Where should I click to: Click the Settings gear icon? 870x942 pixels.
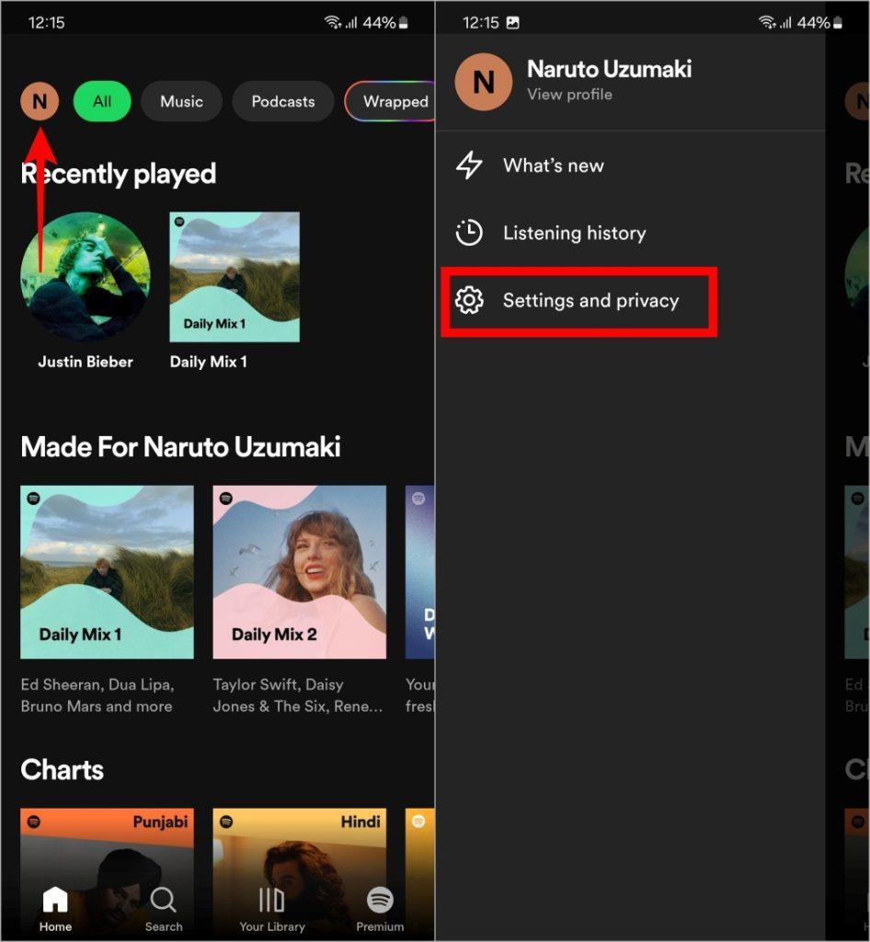[x=469, y=301]
